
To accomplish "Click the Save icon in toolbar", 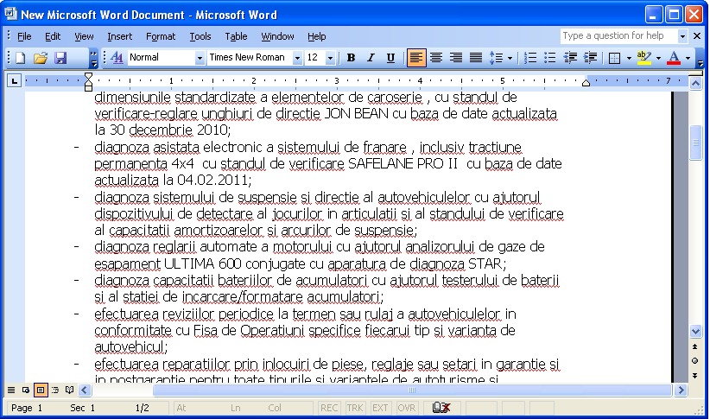I will coord(60,58).
